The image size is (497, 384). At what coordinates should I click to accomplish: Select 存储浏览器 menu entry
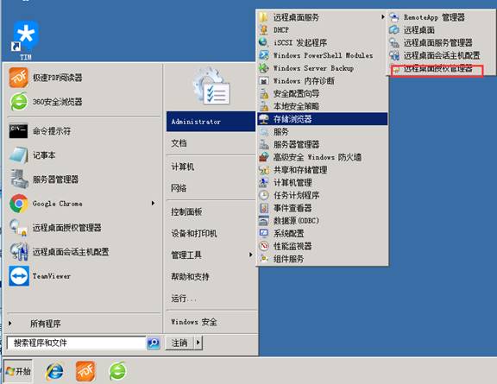point(323,119)
